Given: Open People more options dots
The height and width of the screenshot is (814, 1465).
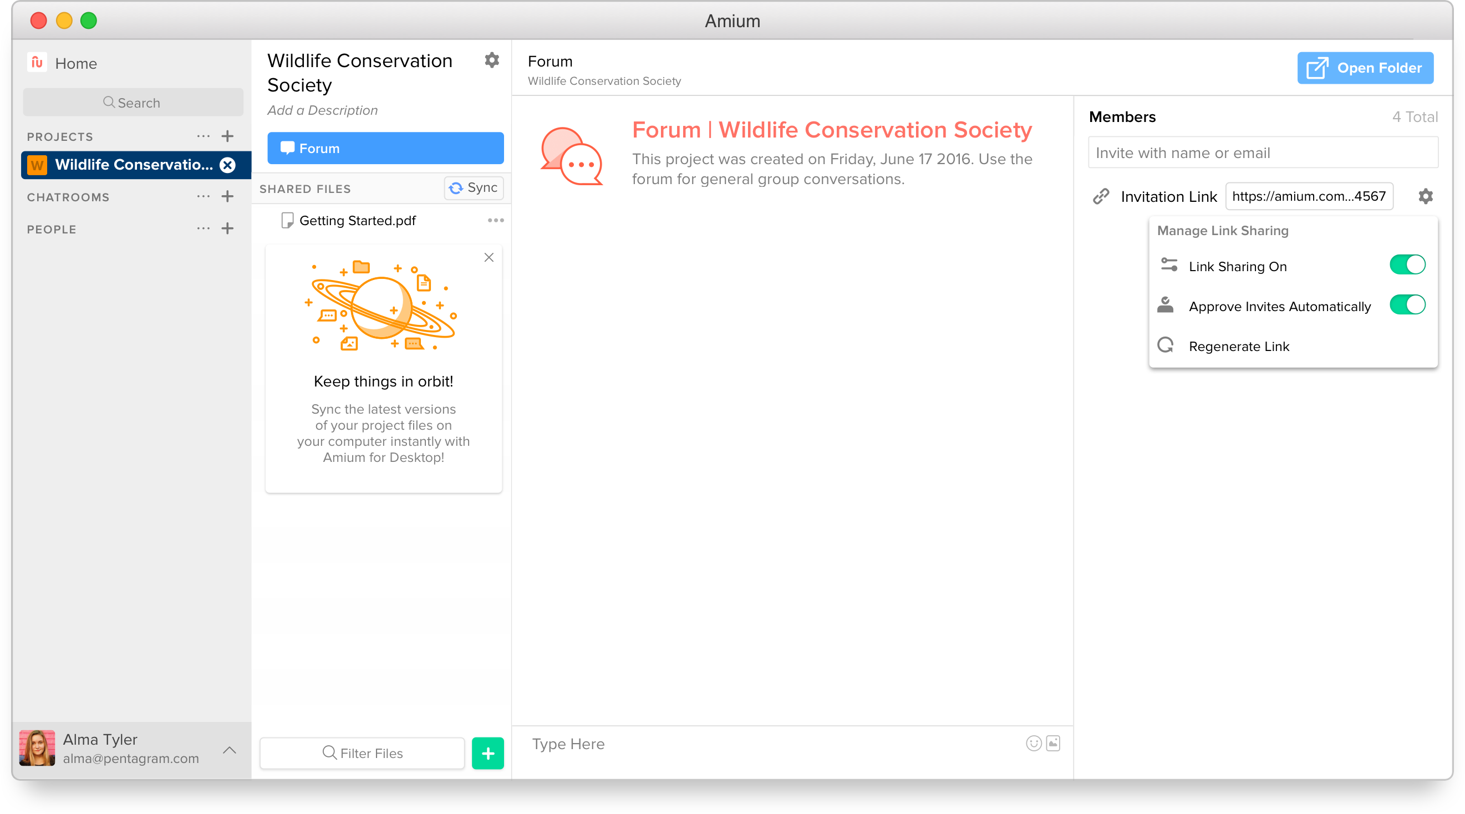Looking at the screenshot, I should coord(203,228).
